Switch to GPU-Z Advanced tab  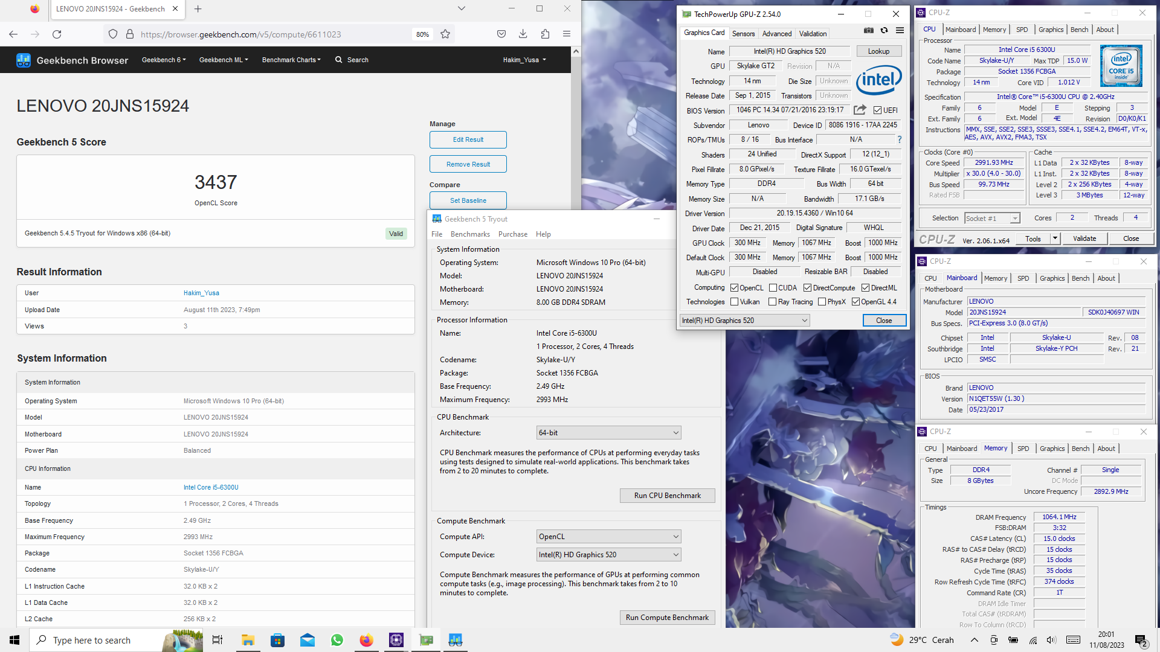[776, 34]
